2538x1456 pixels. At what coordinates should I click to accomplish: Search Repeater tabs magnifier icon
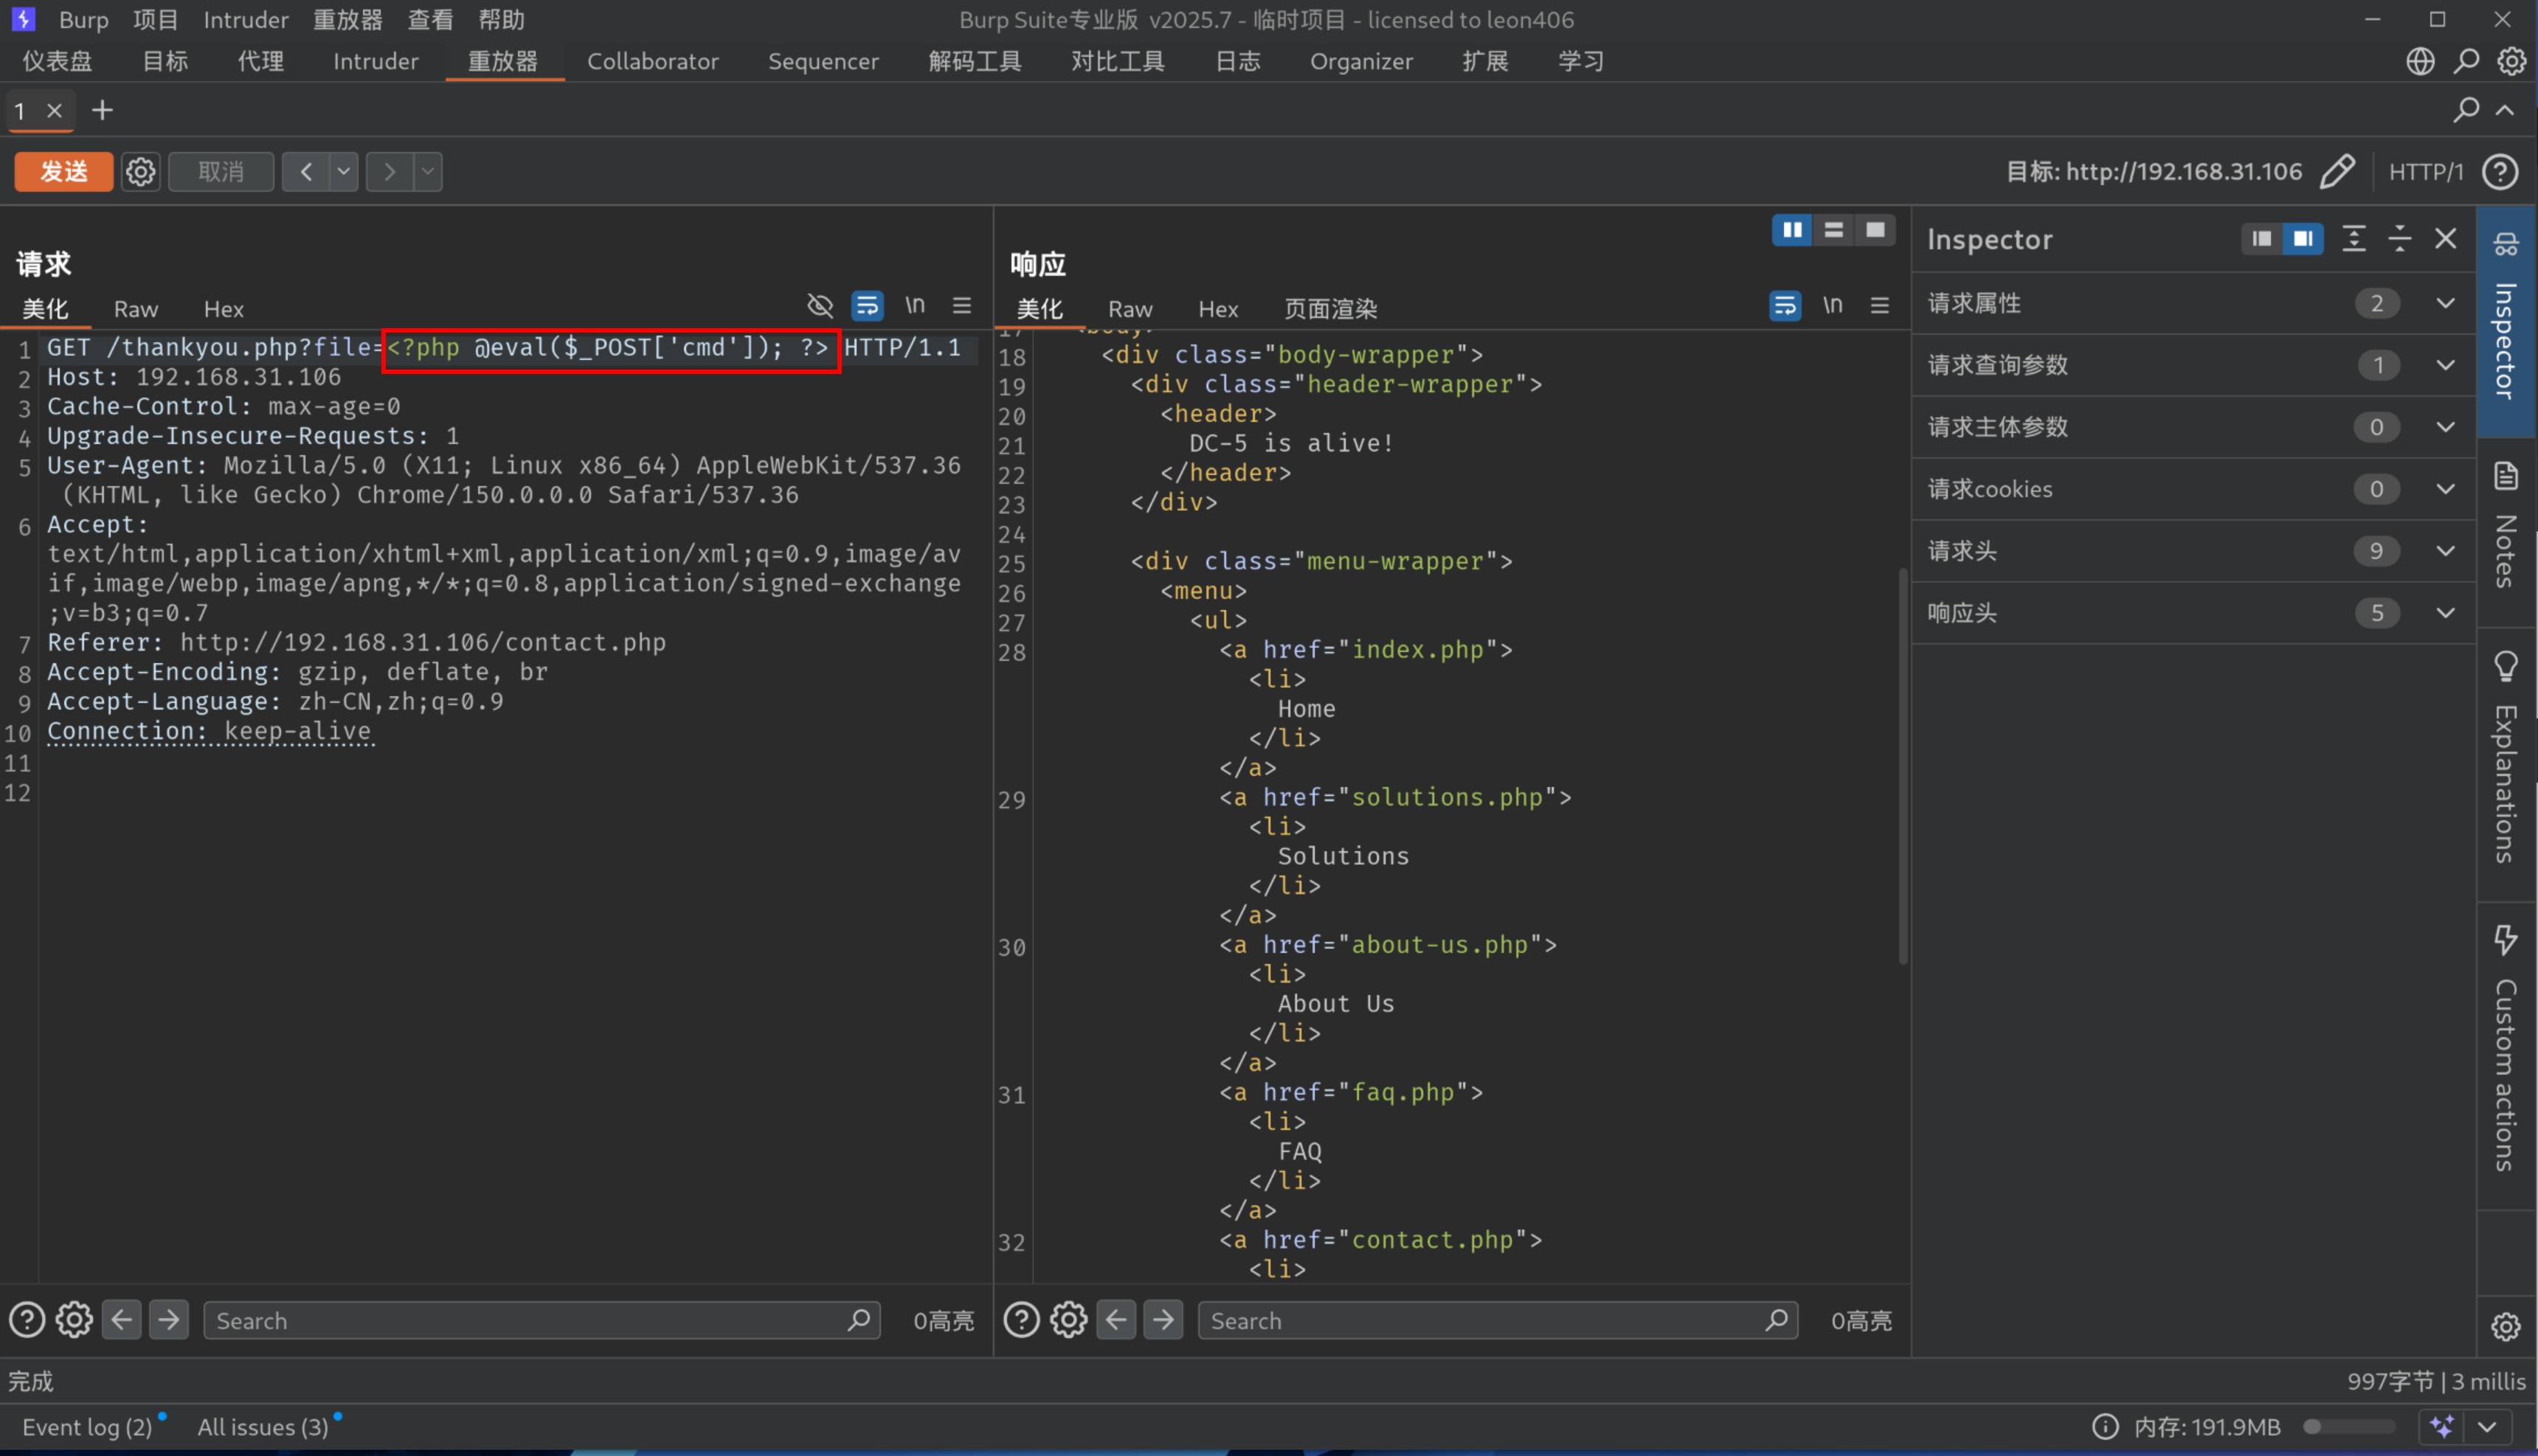pyautogui.click(x=2465, y=109)
